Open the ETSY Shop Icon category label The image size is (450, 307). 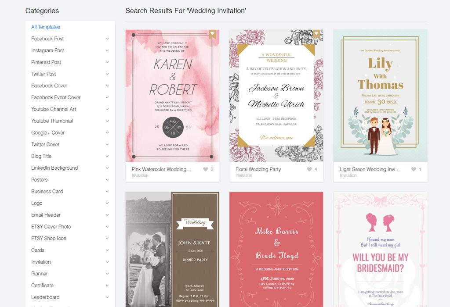[x=49, y=238]
